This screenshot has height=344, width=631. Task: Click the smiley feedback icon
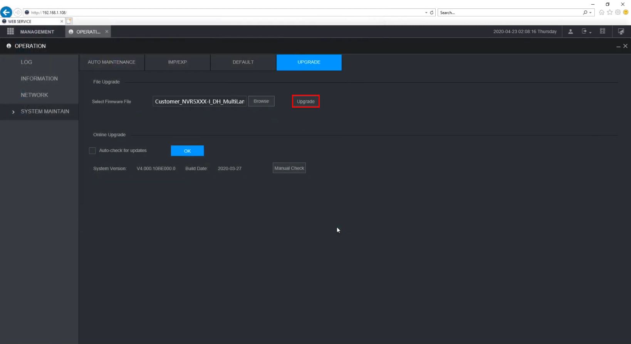click(x=626, y=12)
